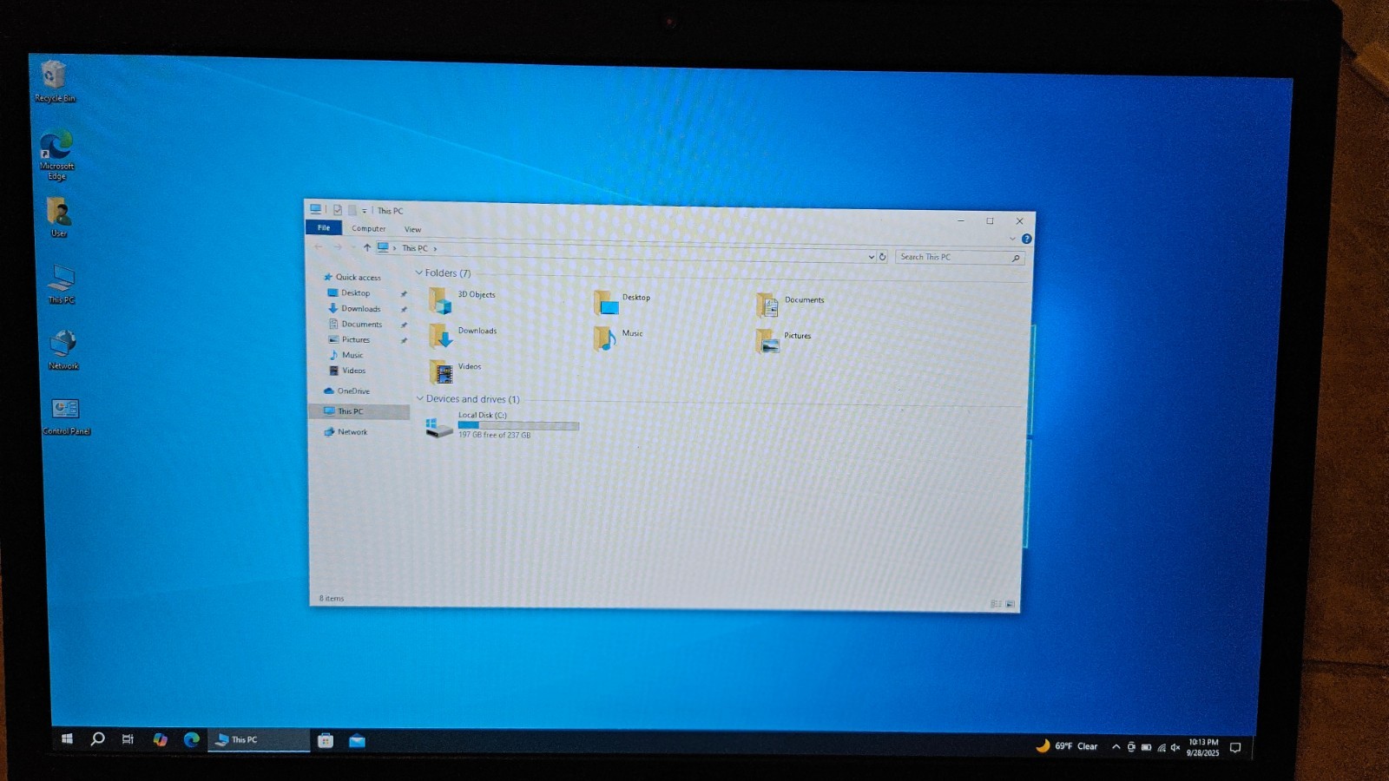Viewport: 1389px width, 781px height.
Task: Select the This PC desktop icon
Action: [61, 284]
